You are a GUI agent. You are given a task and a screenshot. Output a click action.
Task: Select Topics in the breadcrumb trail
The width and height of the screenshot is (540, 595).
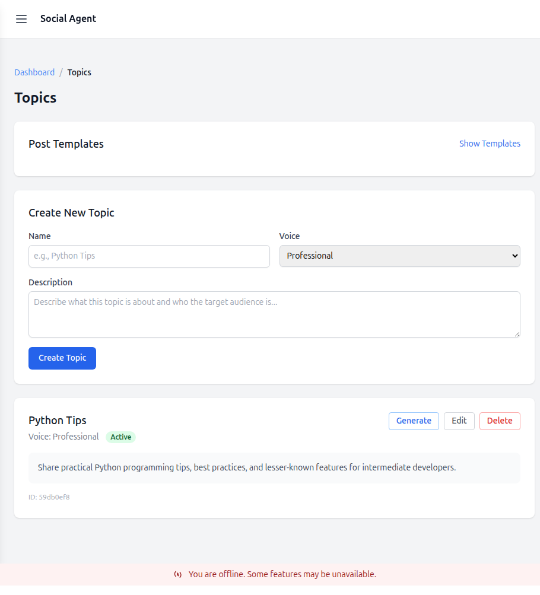[x=79, y=72]
